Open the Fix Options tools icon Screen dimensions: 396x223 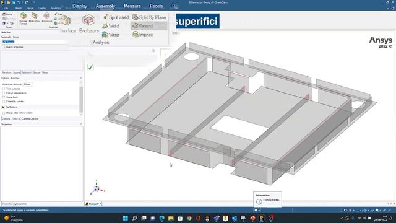tap(3, 107)
